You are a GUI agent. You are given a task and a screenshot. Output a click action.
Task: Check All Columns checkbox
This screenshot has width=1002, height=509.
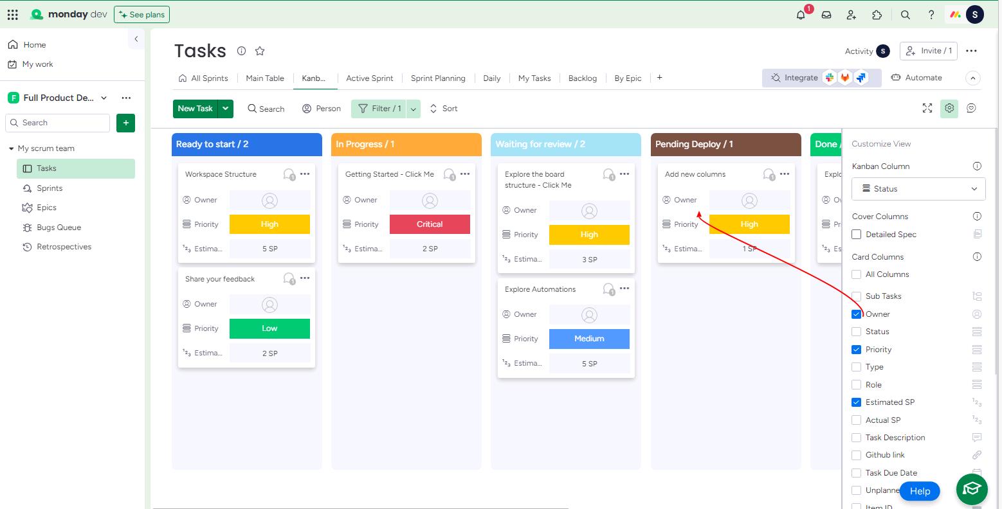(857, 274)
